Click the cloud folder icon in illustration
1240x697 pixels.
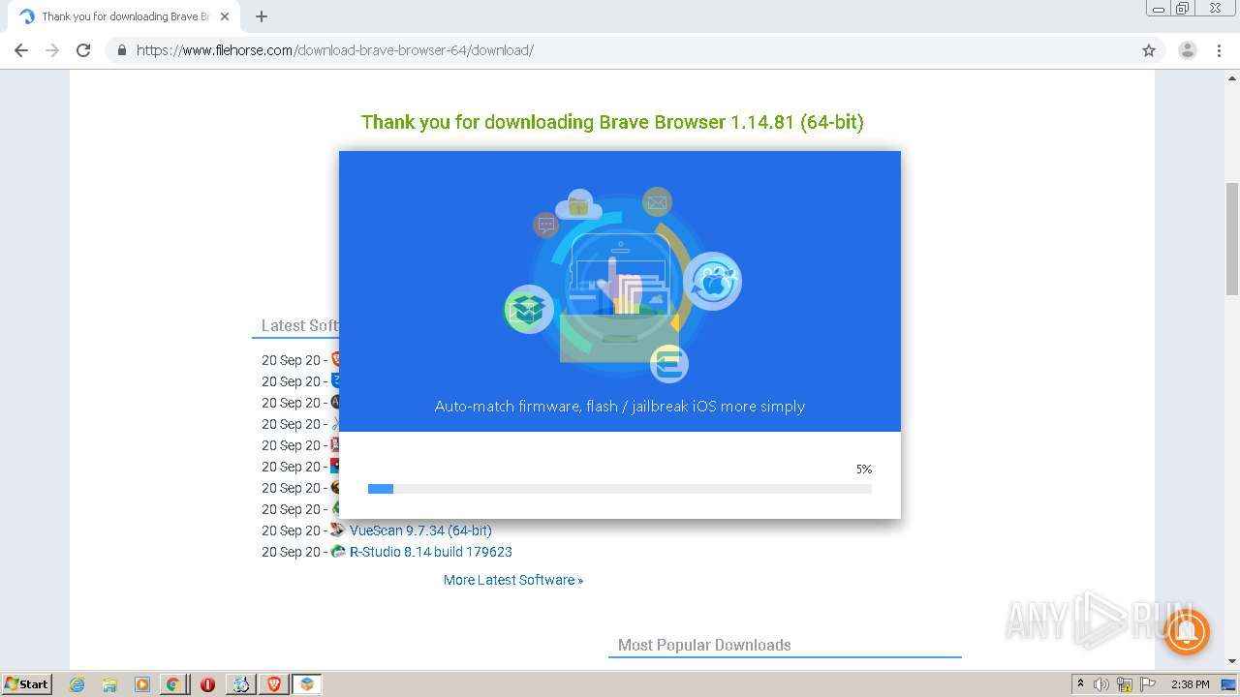pyautogui.click(x=578, y=205)
